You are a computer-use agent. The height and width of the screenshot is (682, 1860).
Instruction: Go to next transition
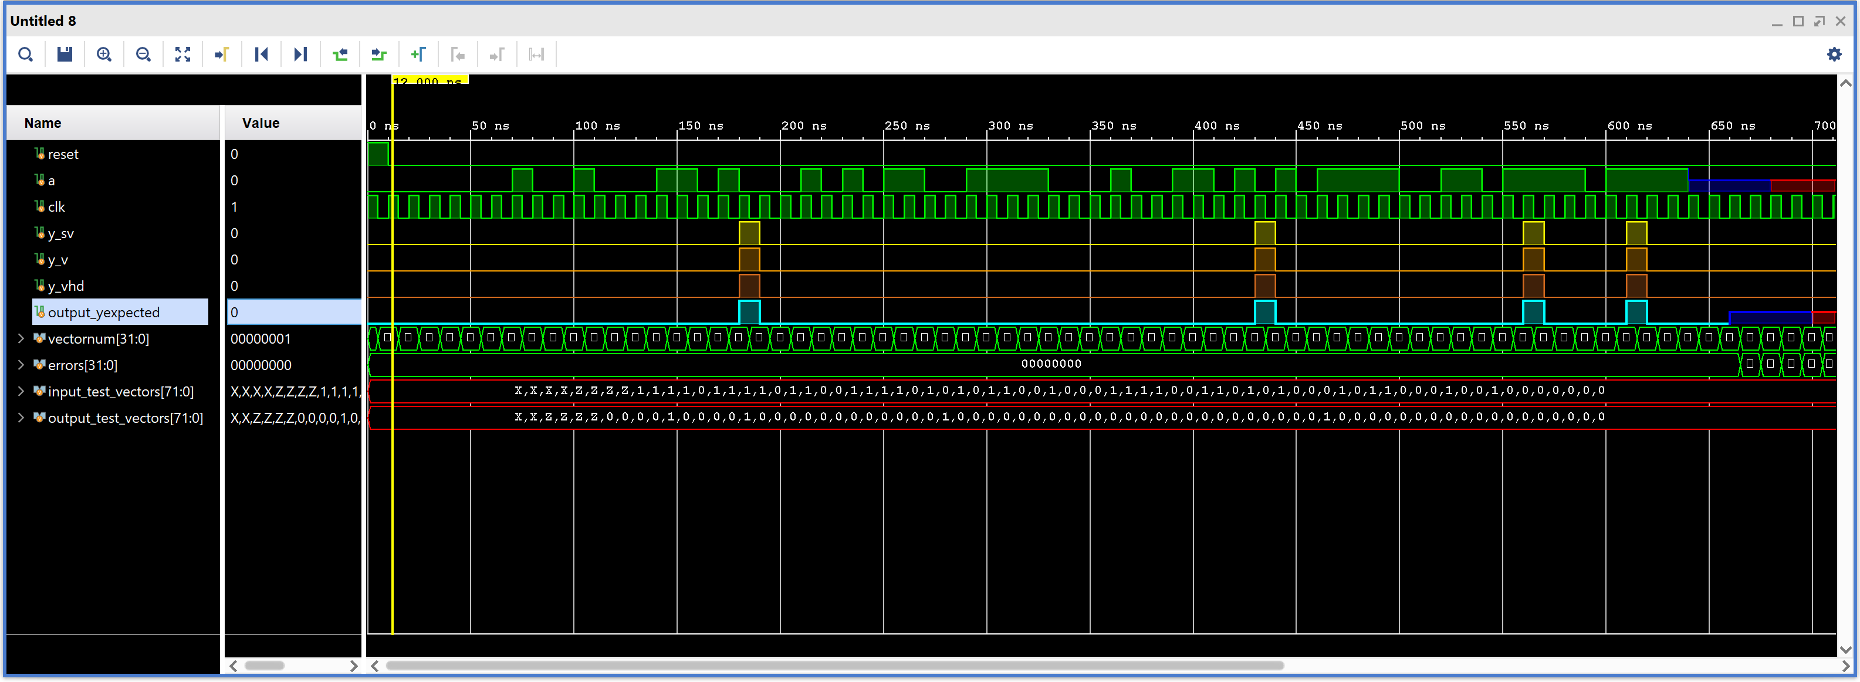tap(379, 55)
